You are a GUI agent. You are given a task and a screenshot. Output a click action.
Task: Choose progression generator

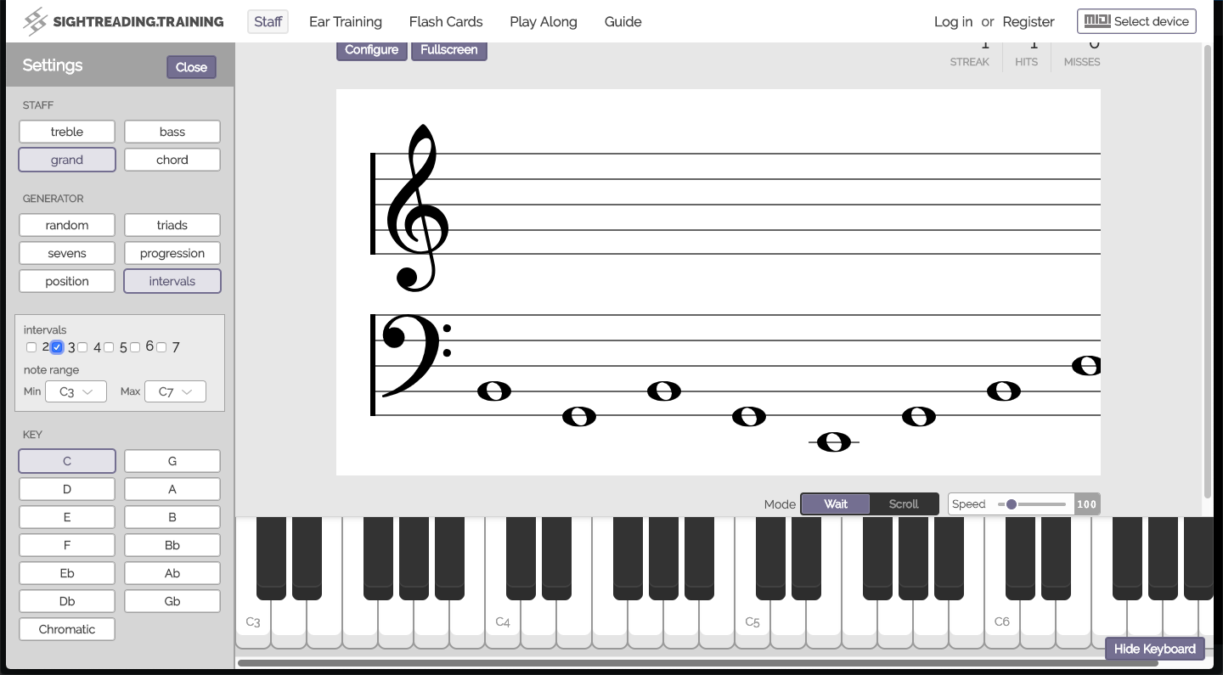172,253
